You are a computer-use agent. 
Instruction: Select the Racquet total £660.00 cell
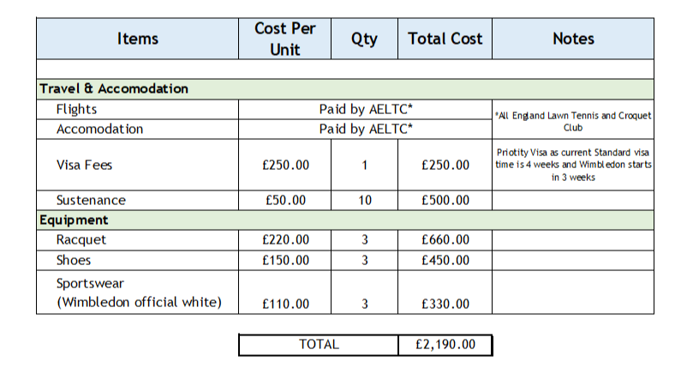(445, 240)
